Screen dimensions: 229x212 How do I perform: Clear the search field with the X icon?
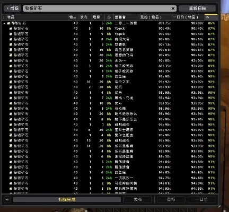(x=173, y=8)
